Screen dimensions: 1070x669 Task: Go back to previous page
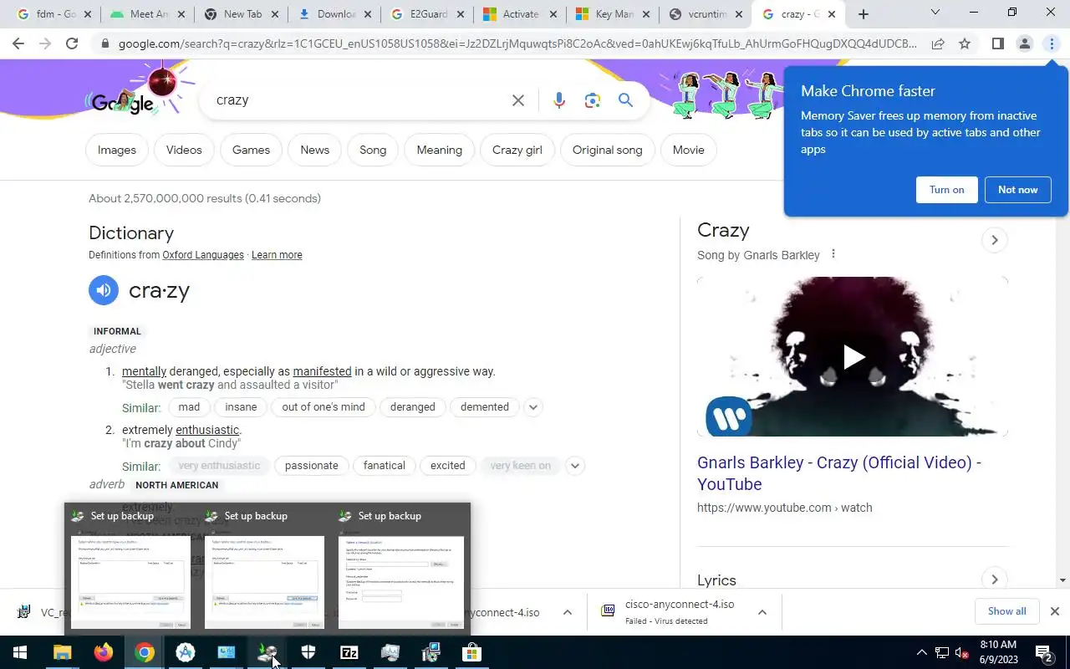coord(18,43)
